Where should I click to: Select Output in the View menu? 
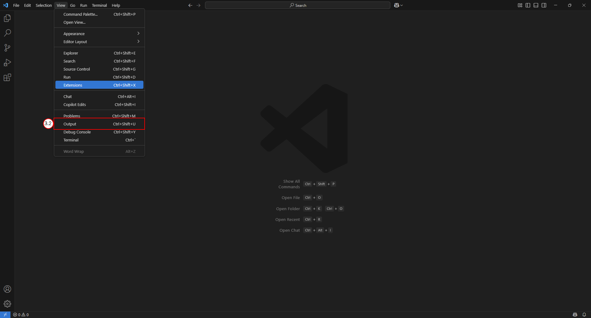99,124
